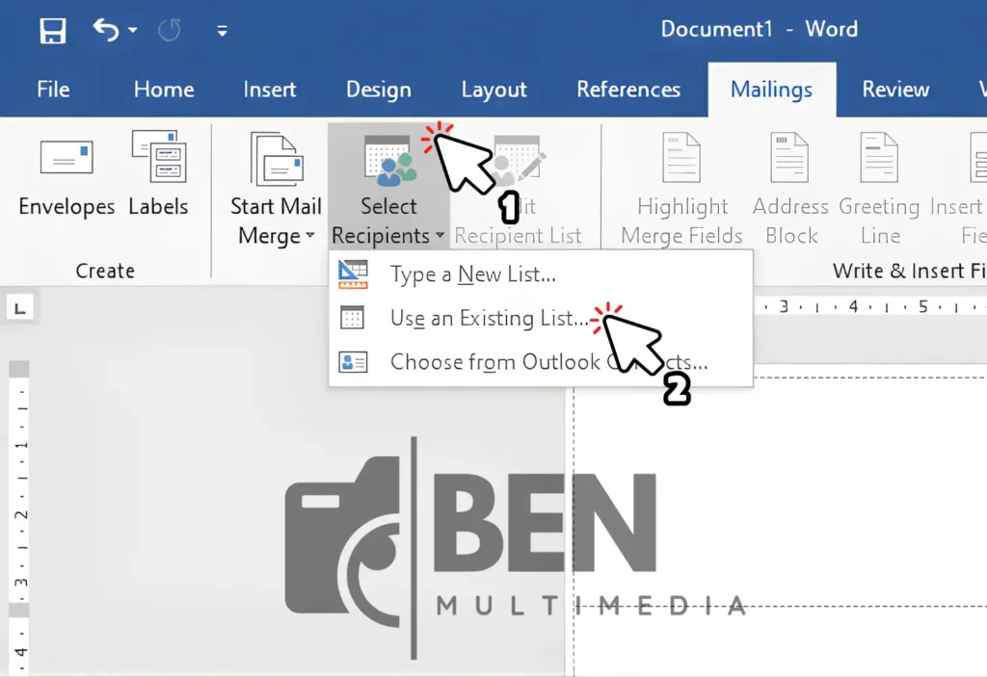This screenshot has height=677, width=987.
Task: Open the References tab
Action: [629, 89]
